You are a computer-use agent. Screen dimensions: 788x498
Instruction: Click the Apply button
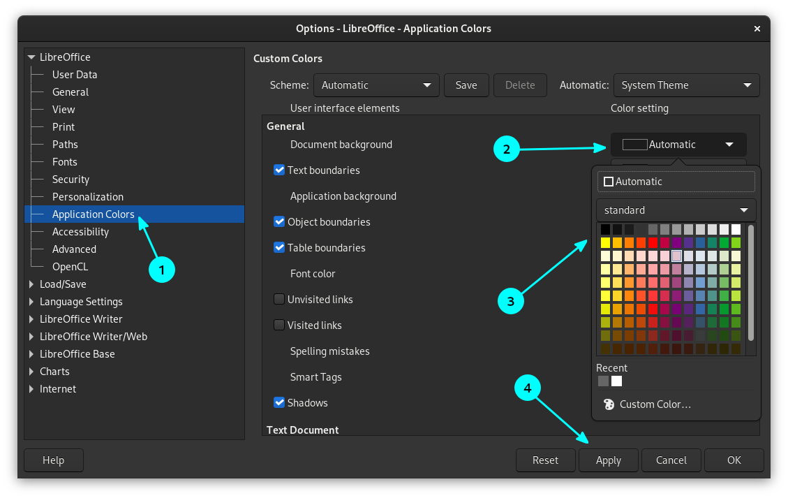608,460
